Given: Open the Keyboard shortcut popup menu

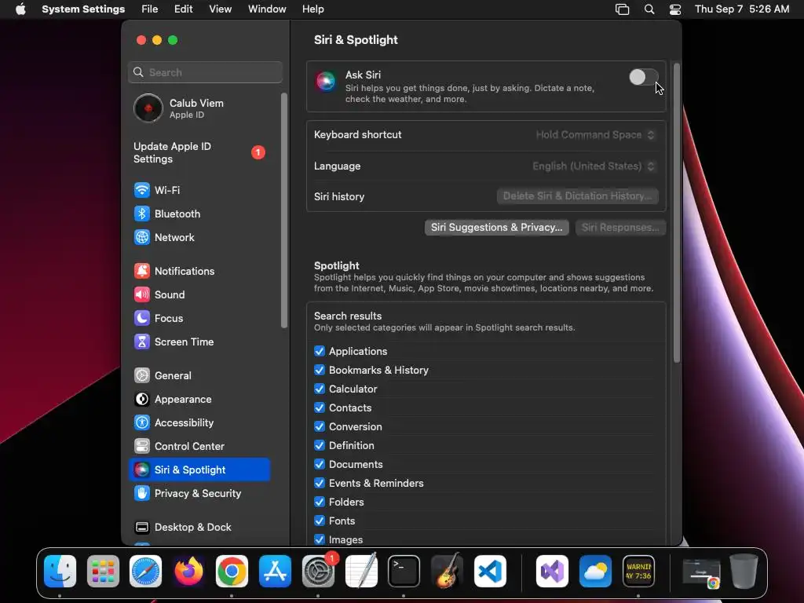Looking at the screenshot, I should click(x=595, y=135).
